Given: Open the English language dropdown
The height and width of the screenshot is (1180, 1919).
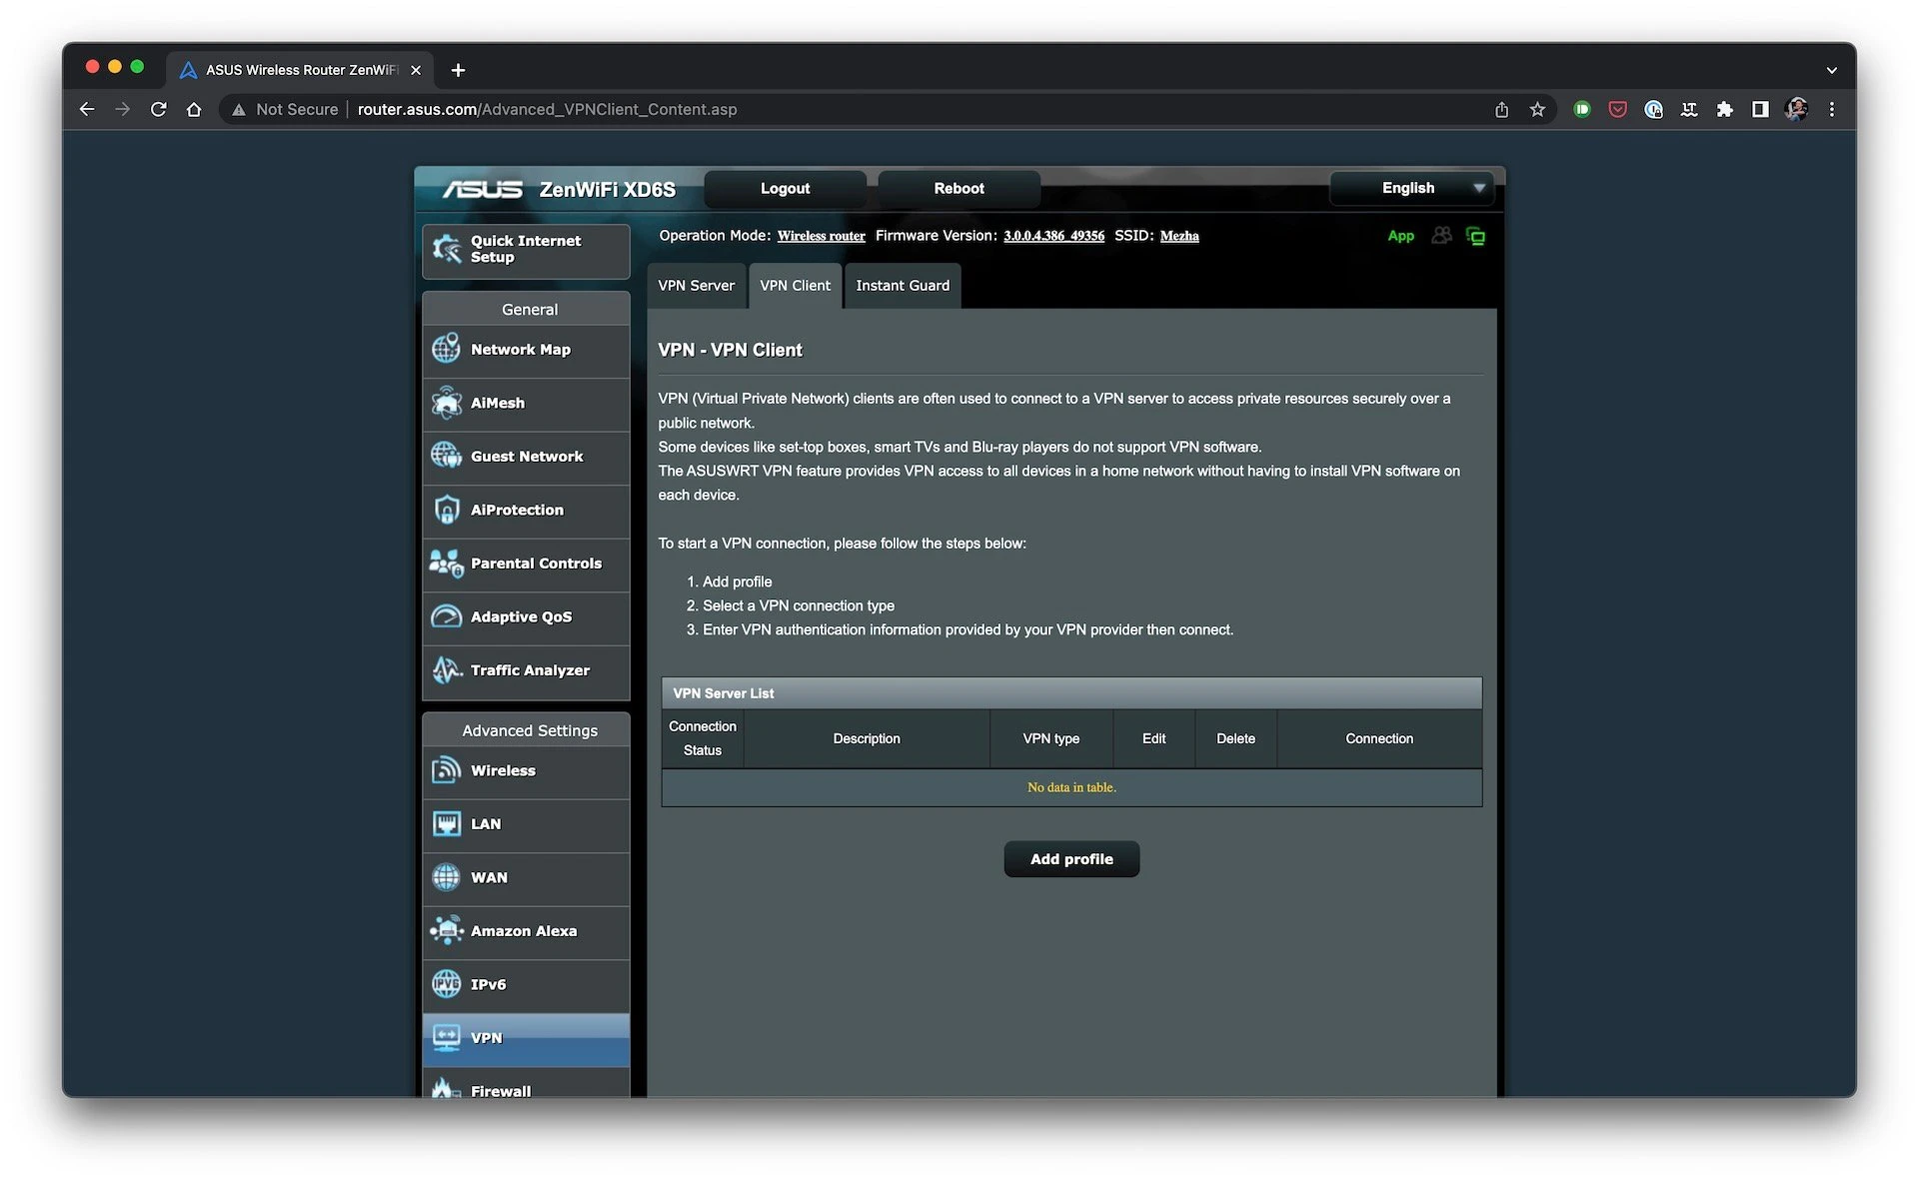Looking at the screenshot, I should (x=1411, y=188).
